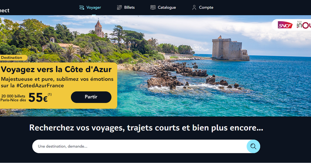The height and width of the screenshot is (163, 311).
Task: Click the magnifying glass search button
Action: pyautogui.click(x=253, y=146)
